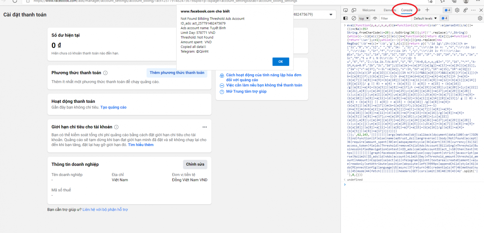Viewport: 484px width, 233px height.
Task: Open 'Mở Trung tâm trợ giúp' link
Action: tap(246, 91)
